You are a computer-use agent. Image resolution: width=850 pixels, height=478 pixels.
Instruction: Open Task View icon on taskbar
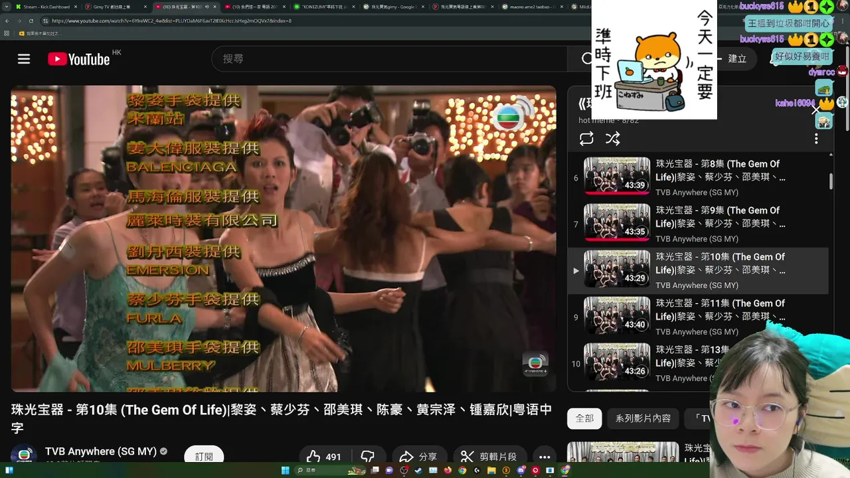tap(375, 470)
